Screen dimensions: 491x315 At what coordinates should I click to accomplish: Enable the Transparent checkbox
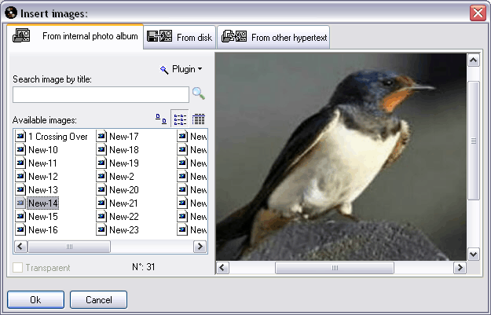point(18,268)
